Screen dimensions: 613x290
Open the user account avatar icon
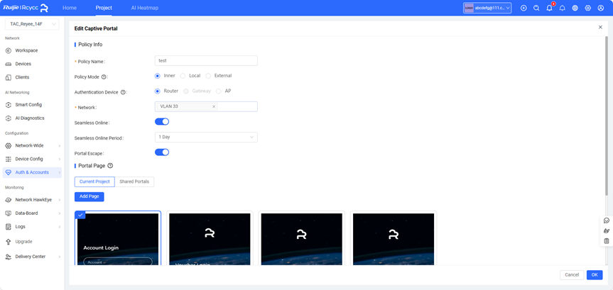[601, 8]
